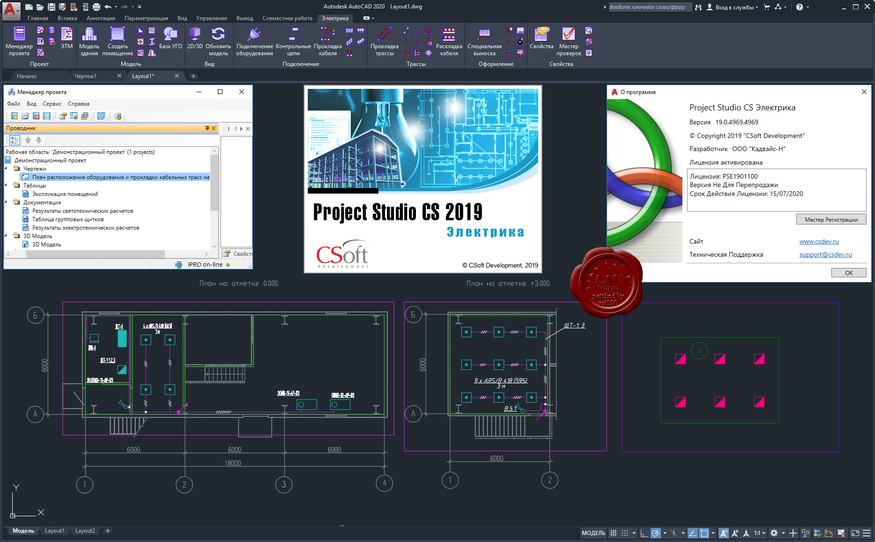Toggle ortho mode in status bar
The width and height of the screenshot is (875, 542).
(x=645, y=533)
